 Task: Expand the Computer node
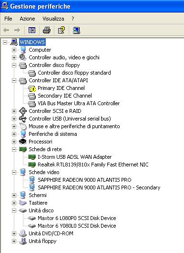pos(14,50)
